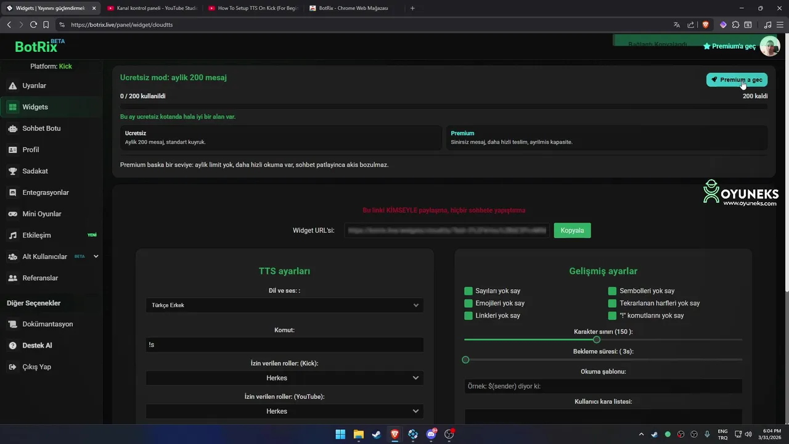Toggle Linkleri yok say checkbox
789x444 pixels.
click(x=468, y=316)
